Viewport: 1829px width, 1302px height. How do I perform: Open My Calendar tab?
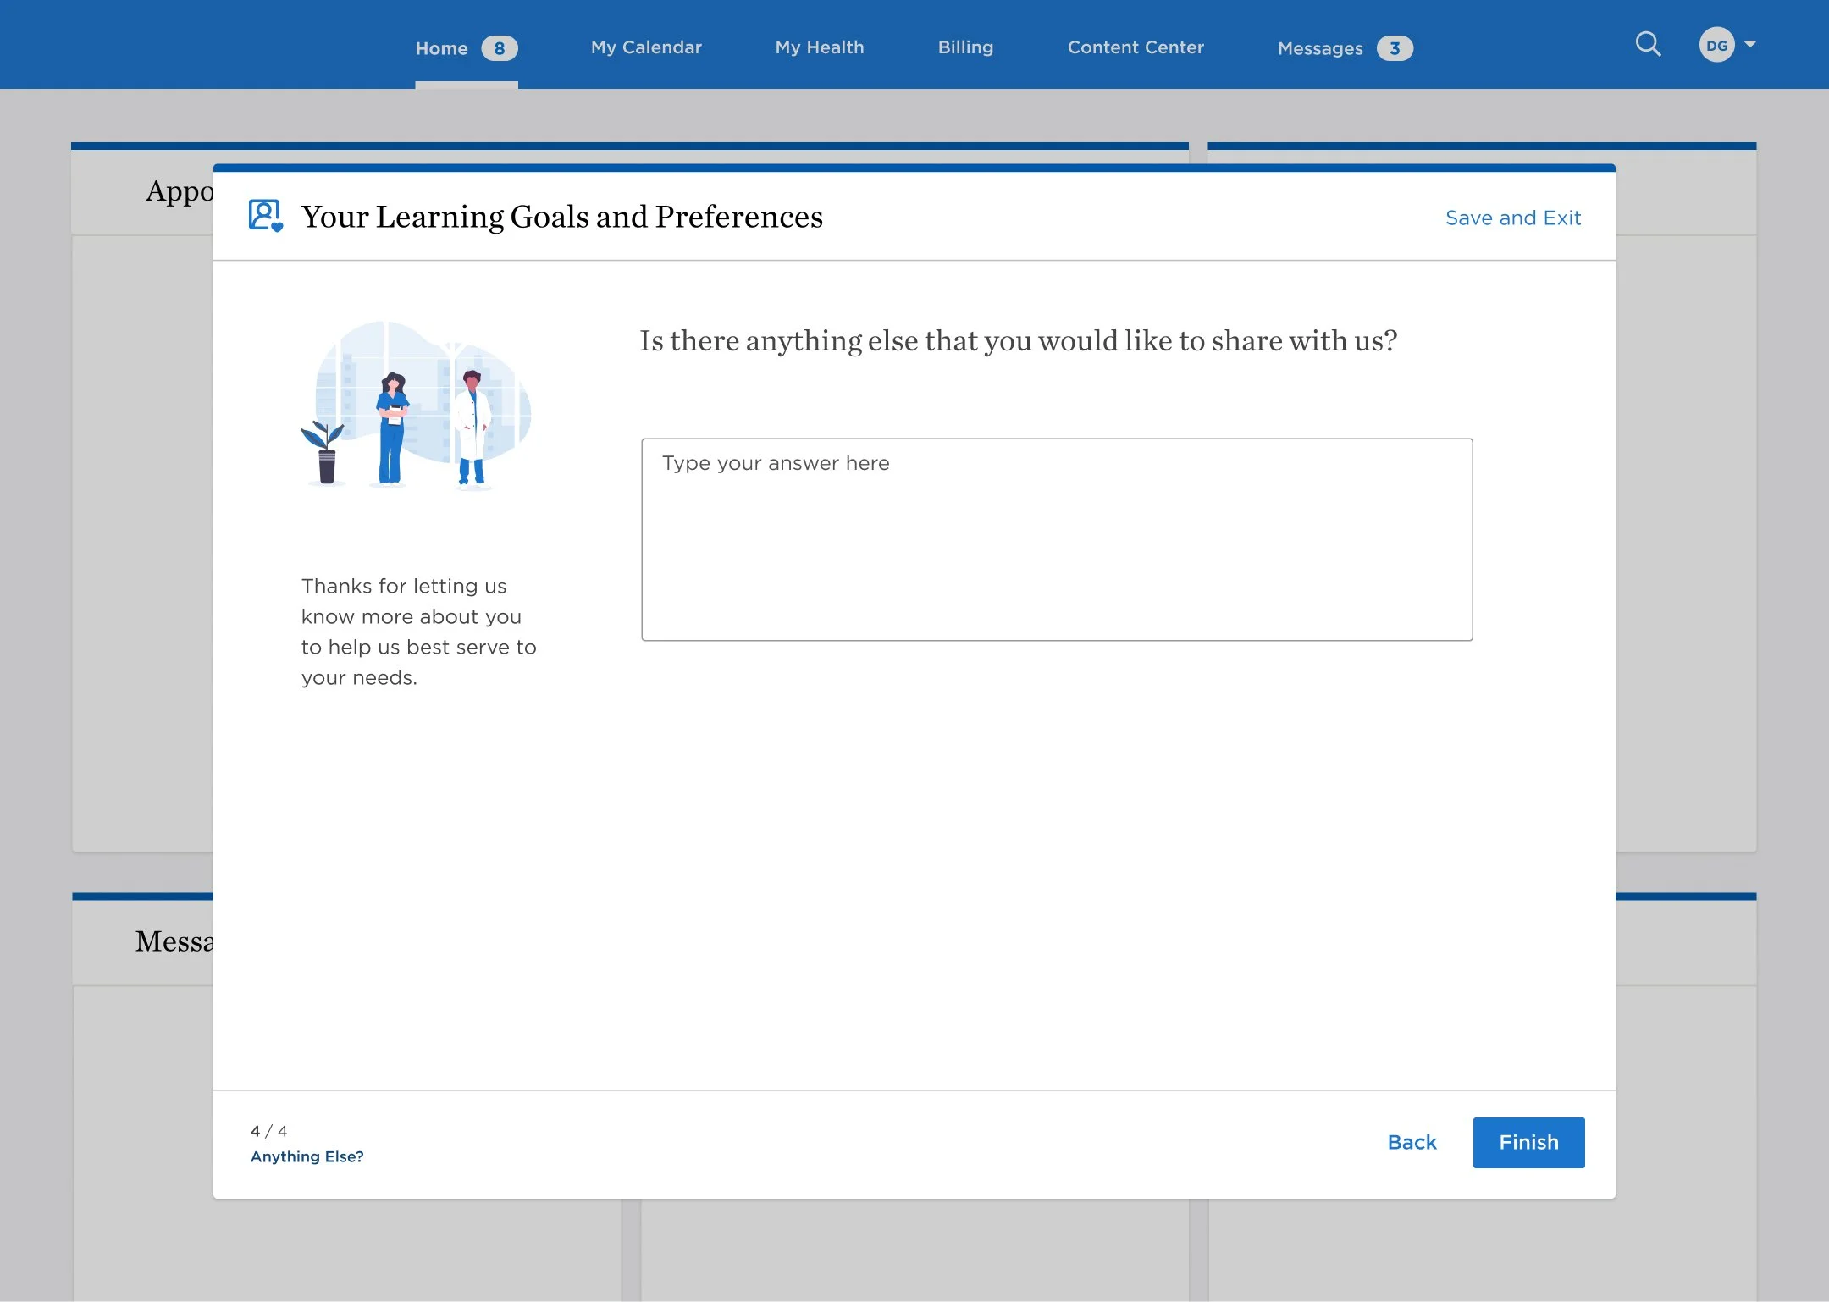[646, 47]
